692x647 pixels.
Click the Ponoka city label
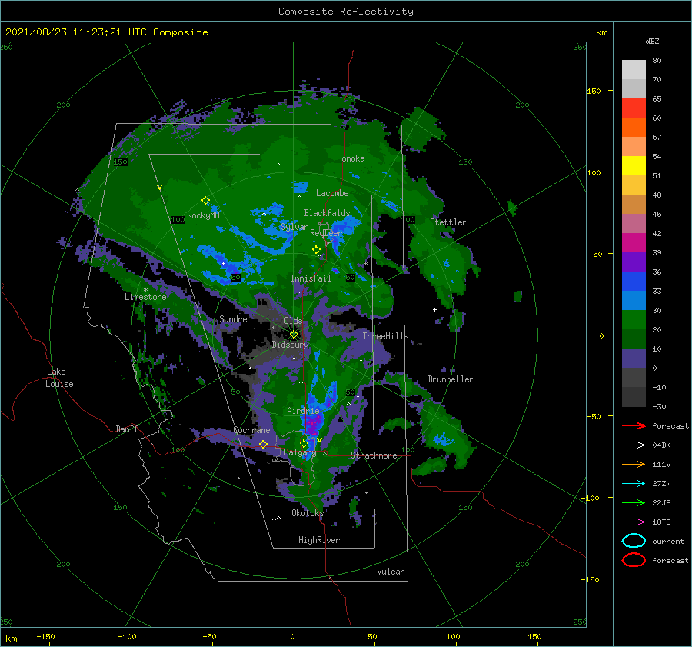click(x=351, y=158)
